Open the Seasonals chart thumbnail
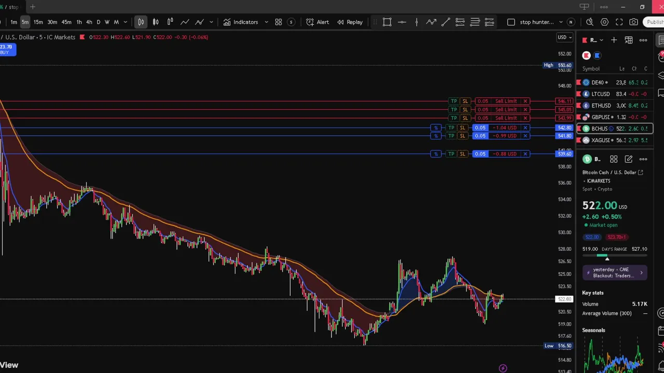This screenshot has width=664, height=373. tap(614, 354)
